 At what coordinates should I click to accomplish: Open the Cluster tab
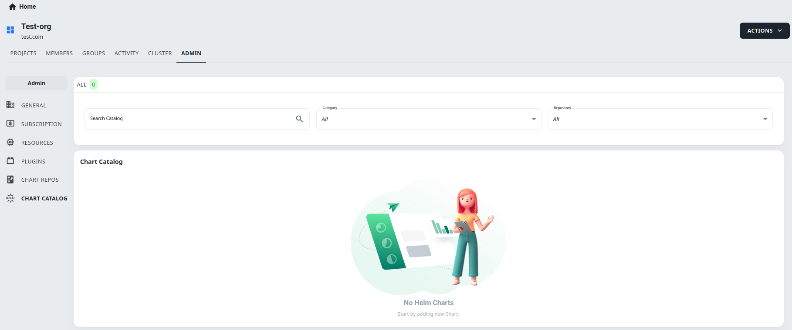click(160, 53)
